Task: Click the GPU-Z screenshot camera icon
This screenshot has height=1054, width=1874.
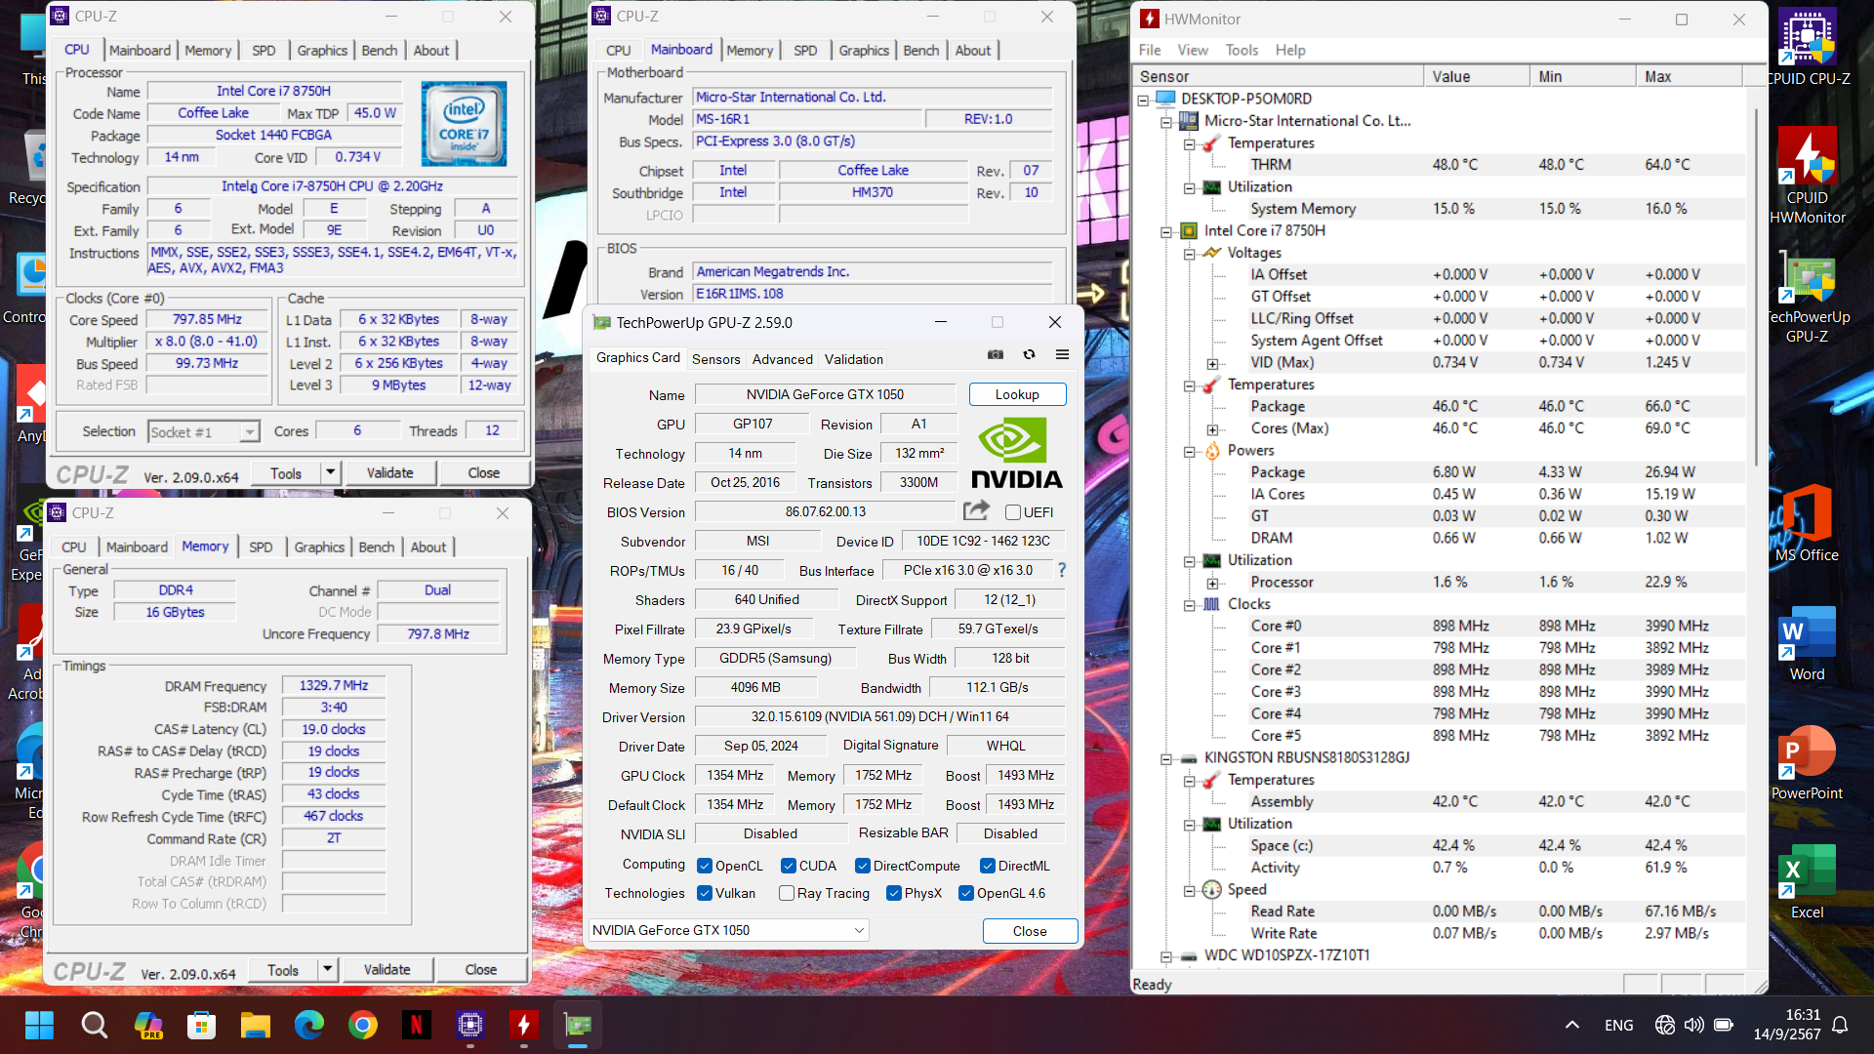Action: point(995,355)
